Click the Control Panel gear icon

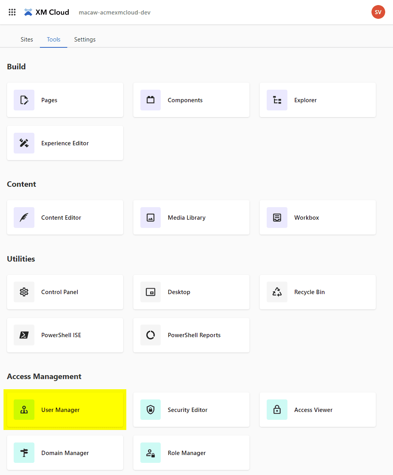click(24, 292)
